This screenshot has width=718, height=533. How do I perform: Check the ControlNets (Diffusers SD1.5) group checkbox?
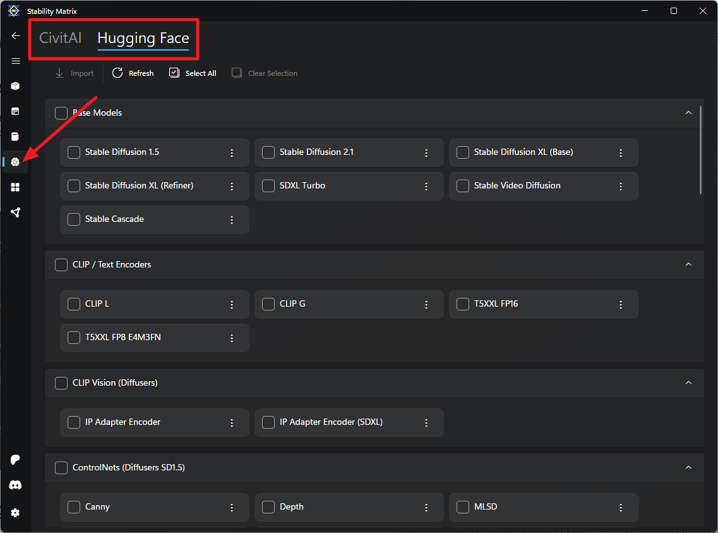click(61, 467)
